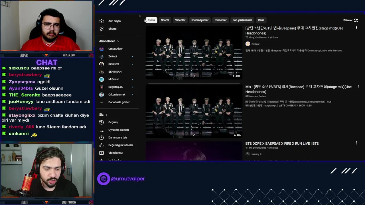Open the Ana Sayfa home icon

pyautogui.click(x=102, y=21)
